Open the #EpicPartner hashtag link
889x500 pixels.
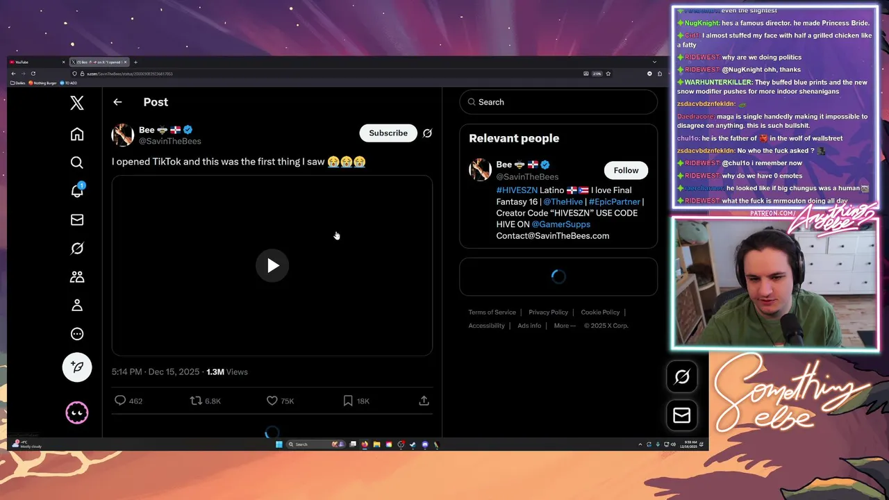614,201
